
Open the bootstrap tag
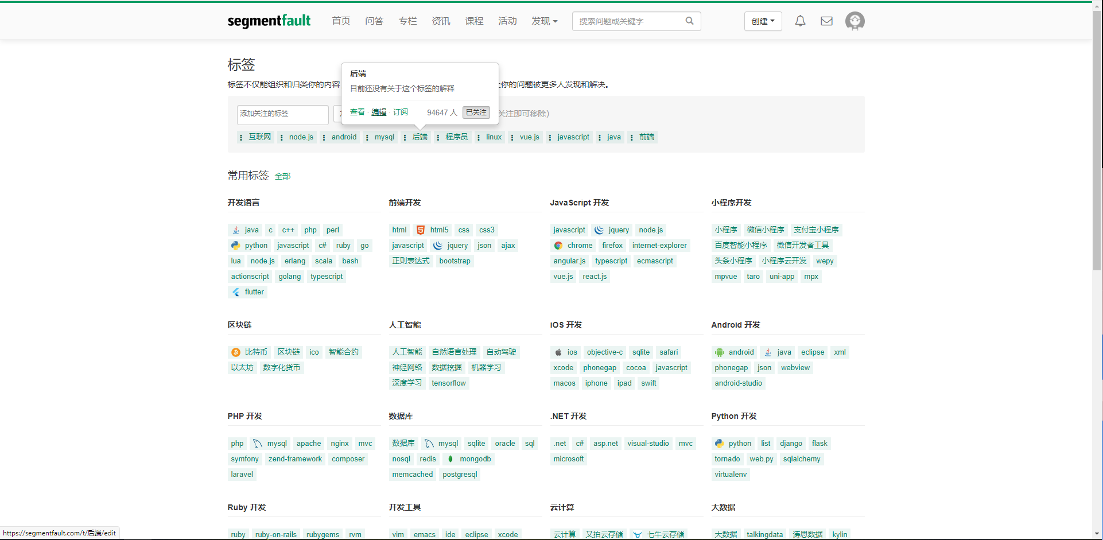pyautogui.click(x=455, y=261)
